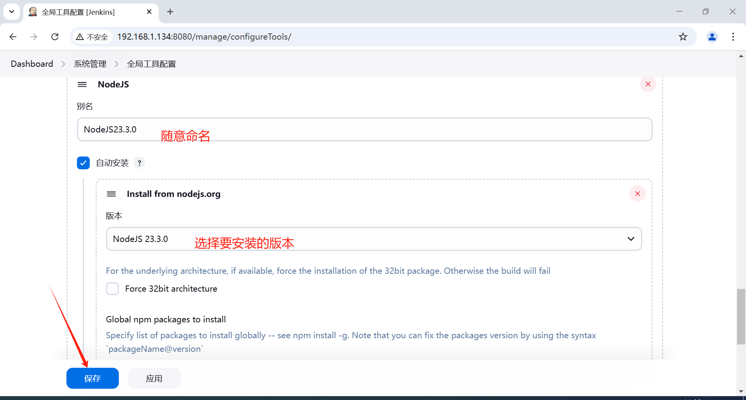The width and height of the screenshot is (746, 400).
Task: Minimize the browser window
Action: [x=679, y=12]
